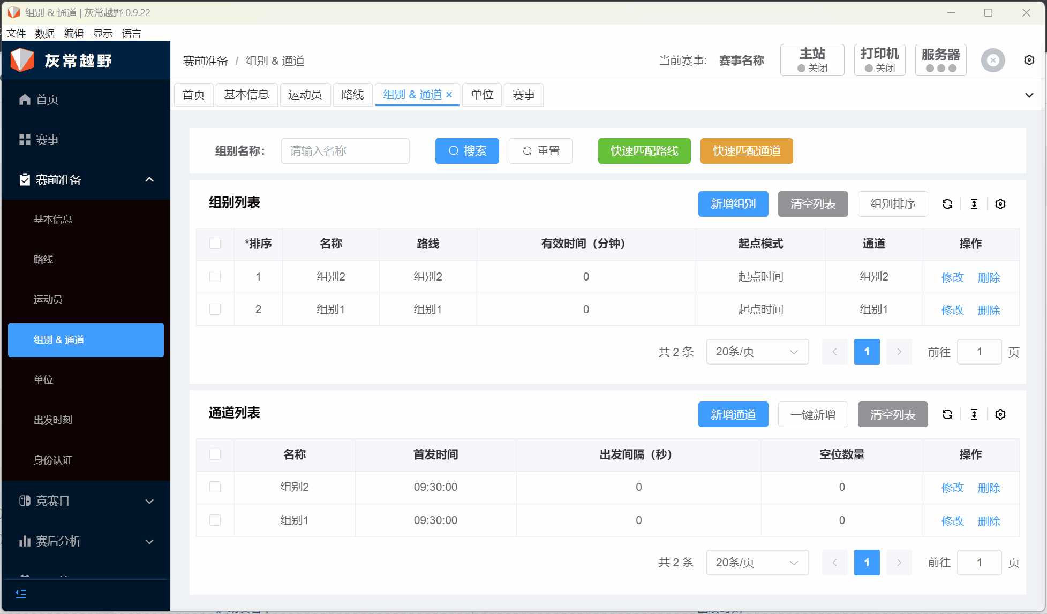Open column settings gear in 组别列表

[1000, 204]
